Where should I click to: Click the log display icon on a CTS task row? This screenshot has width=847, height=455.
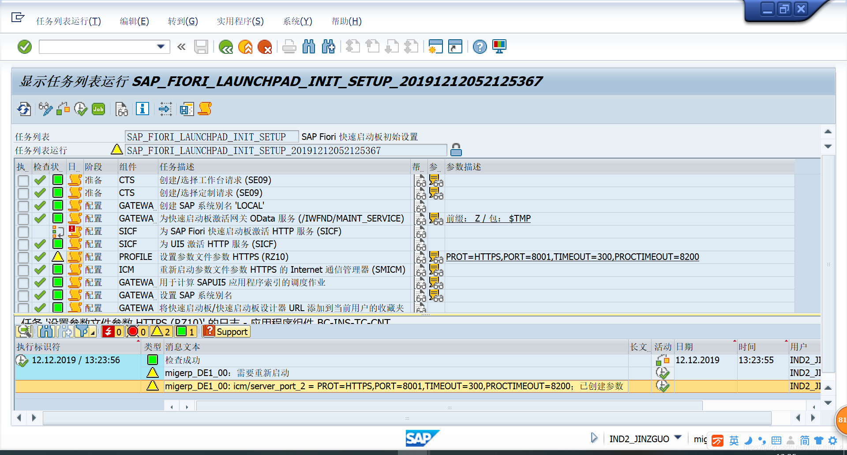tap(75, 180)
